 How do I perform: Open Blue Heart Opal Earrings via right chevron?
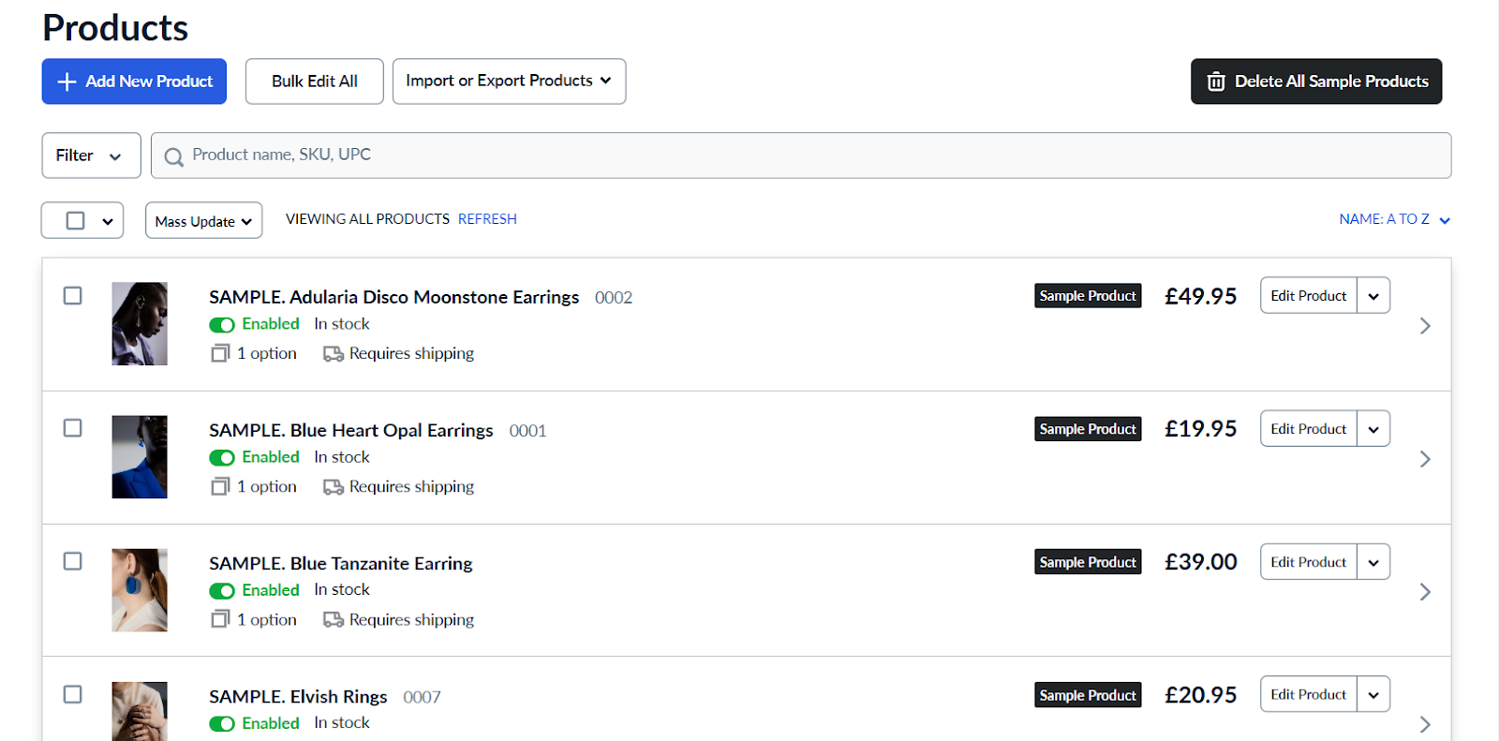point(1425,459)
